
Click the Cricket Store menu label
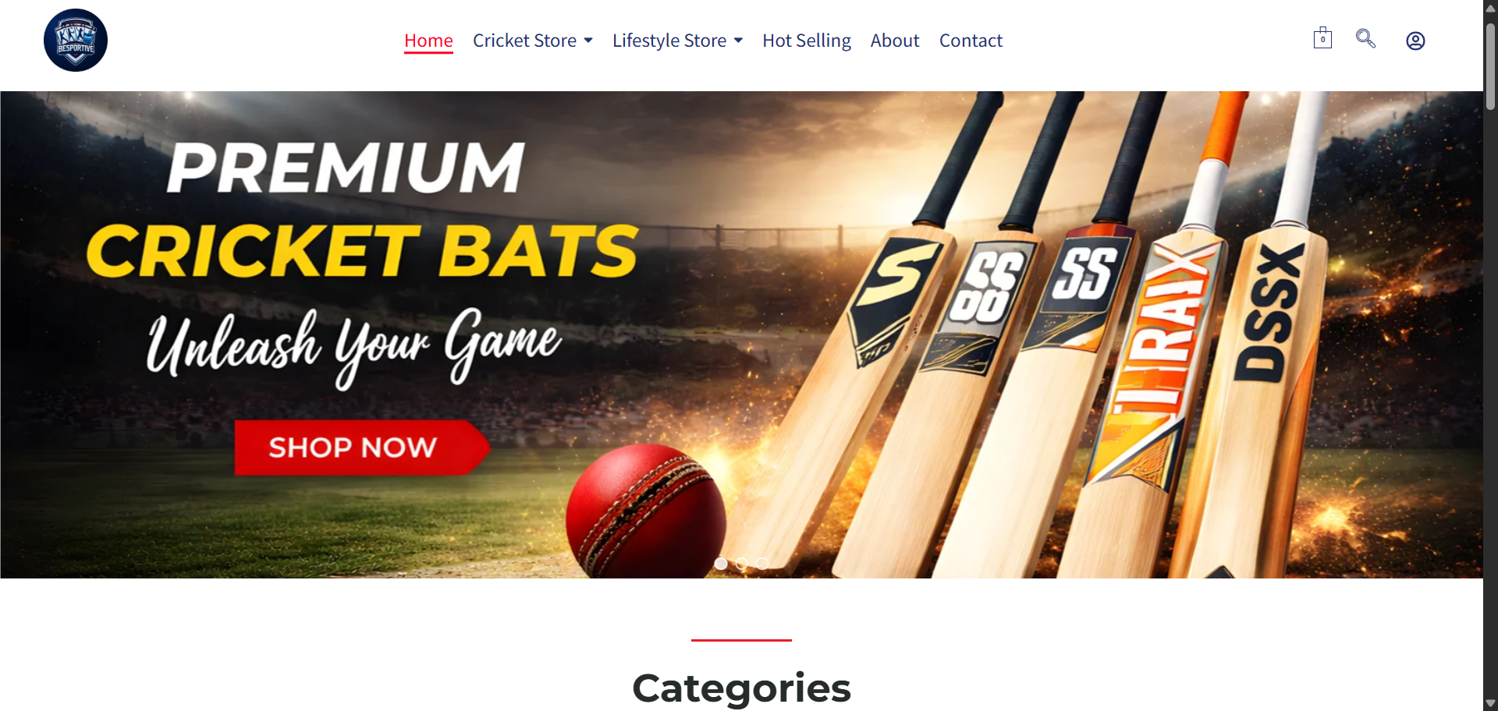click(524, 41)
